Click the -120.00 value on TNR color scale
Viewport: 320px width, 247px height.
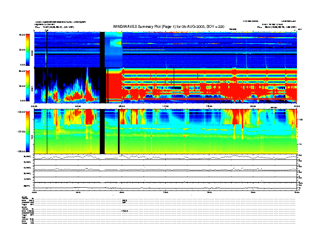click(21, 112)
